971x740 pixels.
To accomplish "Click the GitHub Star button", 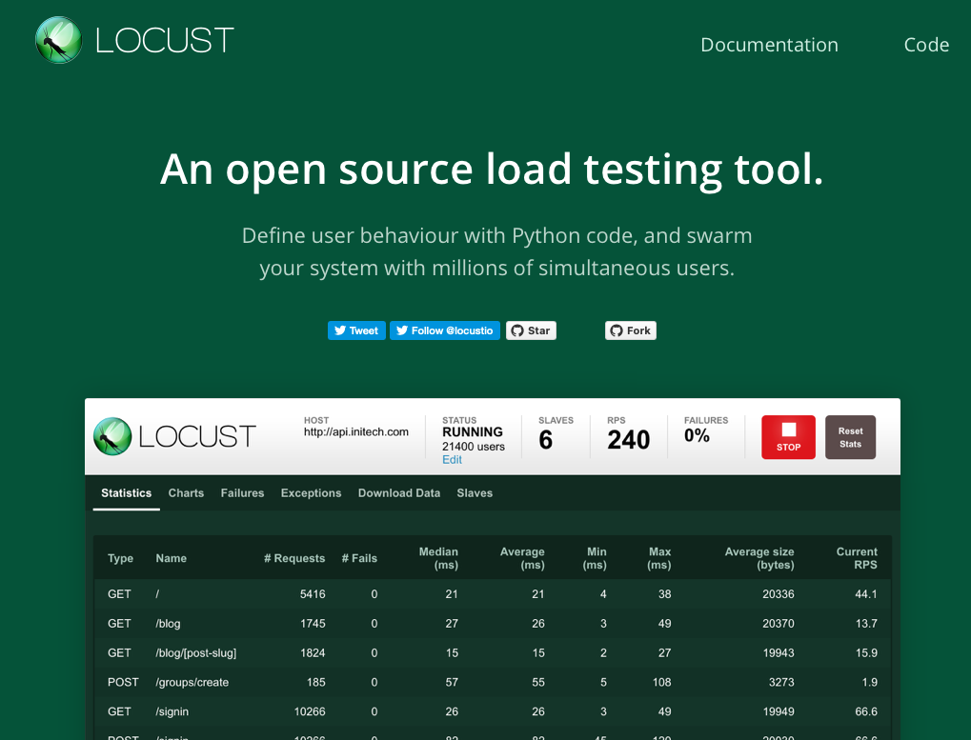I will (x=531, y=330).
